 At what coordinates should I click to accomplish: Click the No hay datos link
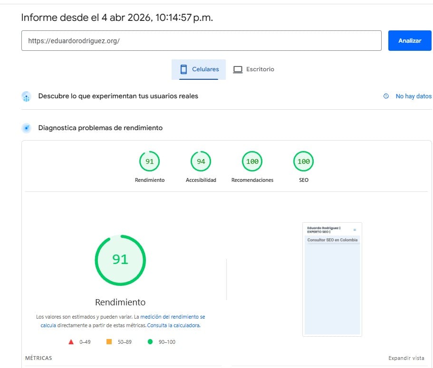[x=413, y=96]
